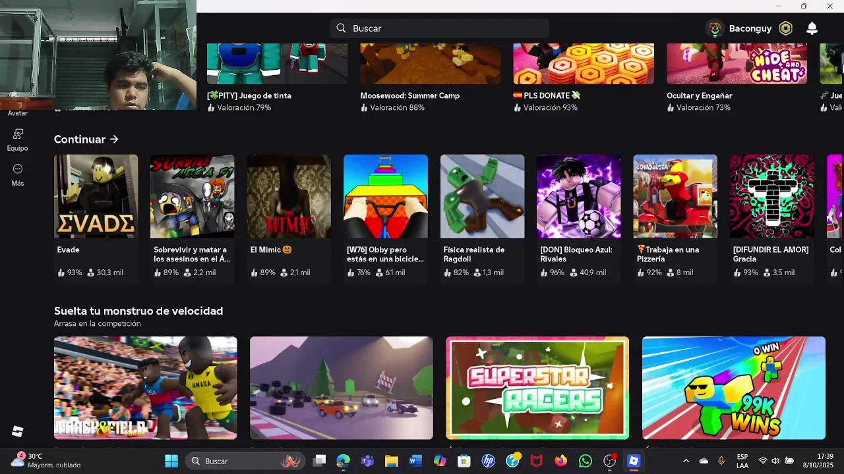
Task: Open The Mimic game thumbnail
Action: pyautogui.click(x=289, y=196)
